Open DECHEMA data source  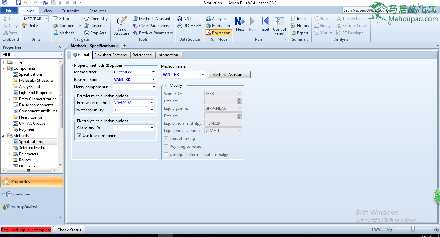[189, 26]
